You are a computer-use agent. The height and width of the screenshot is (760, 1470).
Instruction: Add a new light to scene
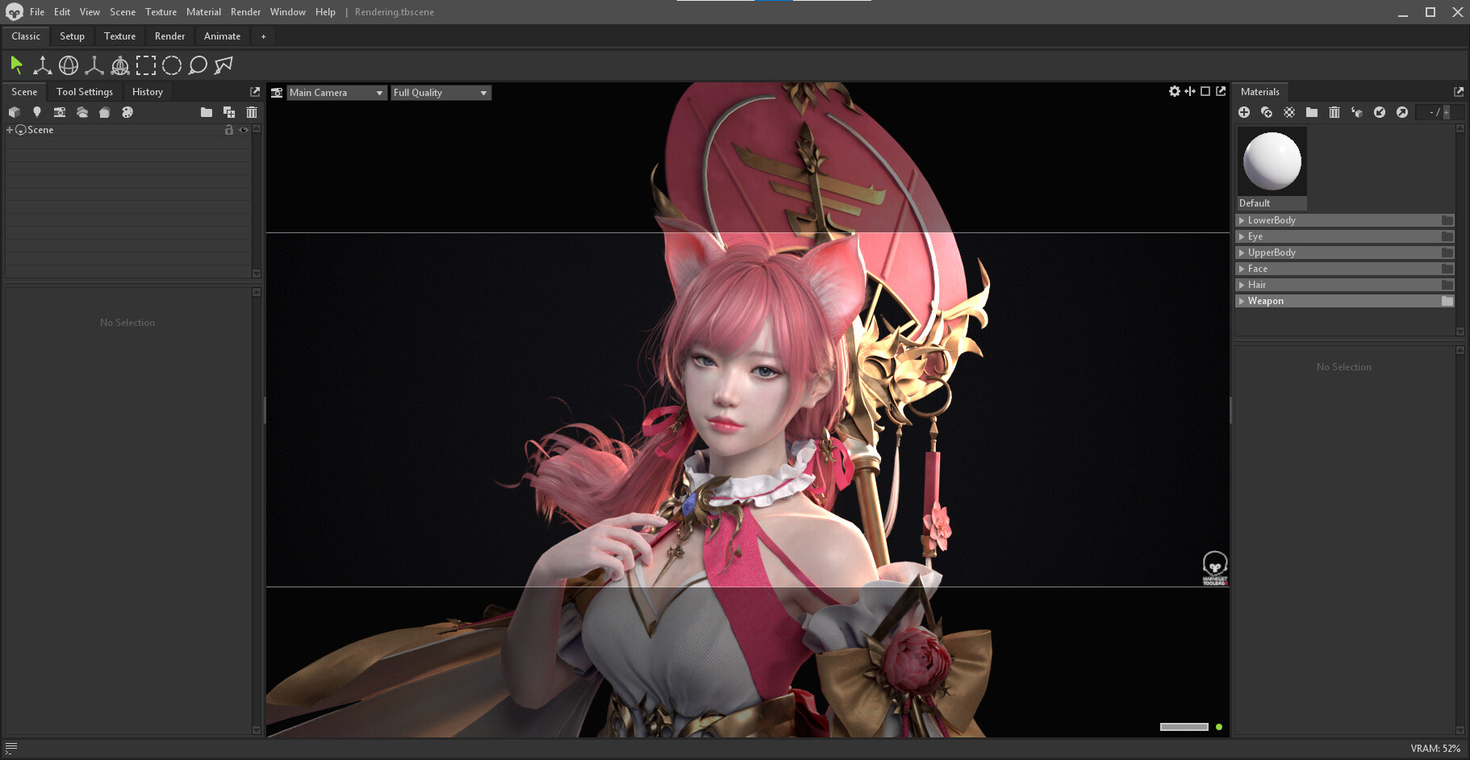(37, 112)
